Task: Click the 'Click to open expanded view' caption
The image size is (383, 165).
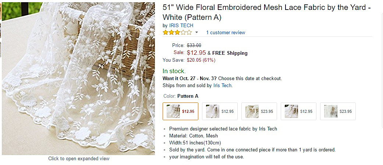Action: (x=79, y=159)
